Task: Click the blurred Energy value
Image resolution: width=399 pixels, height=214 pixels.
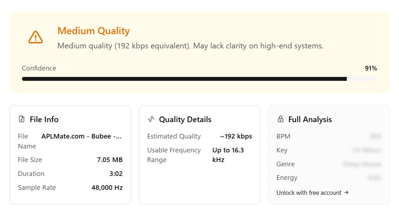Action: [374, 178]
